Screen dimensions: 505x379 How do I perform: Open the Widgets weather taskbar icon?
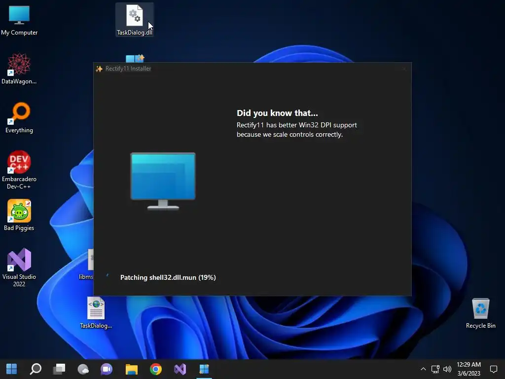point(83,369)
